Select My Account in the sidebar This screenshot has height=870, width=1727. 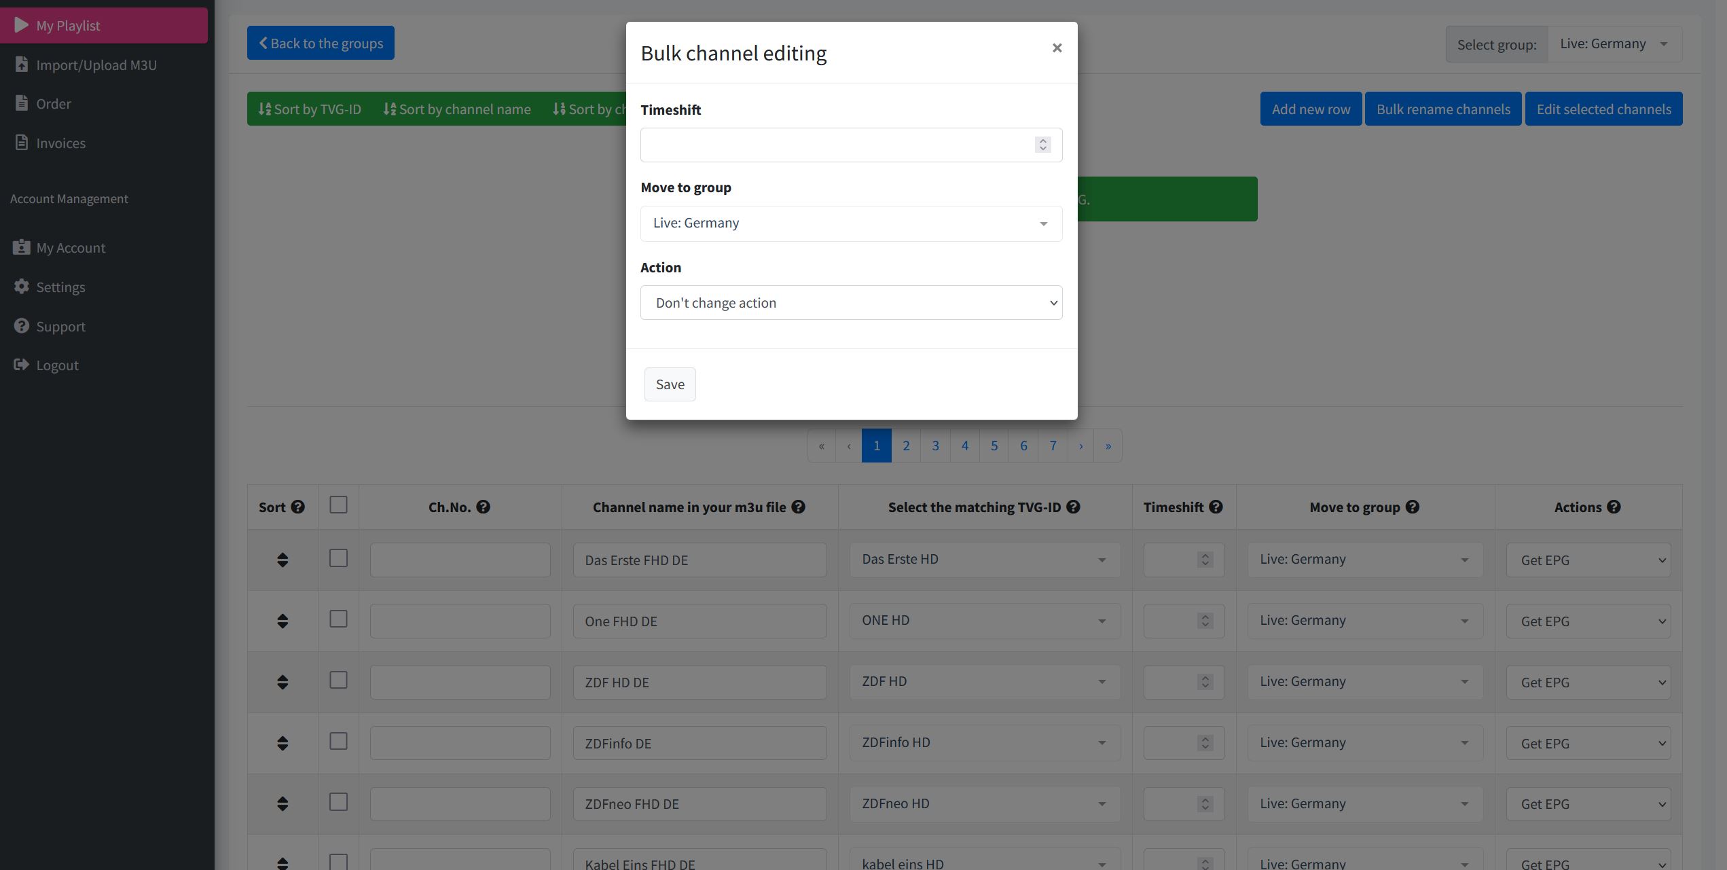tap(71, 247)
